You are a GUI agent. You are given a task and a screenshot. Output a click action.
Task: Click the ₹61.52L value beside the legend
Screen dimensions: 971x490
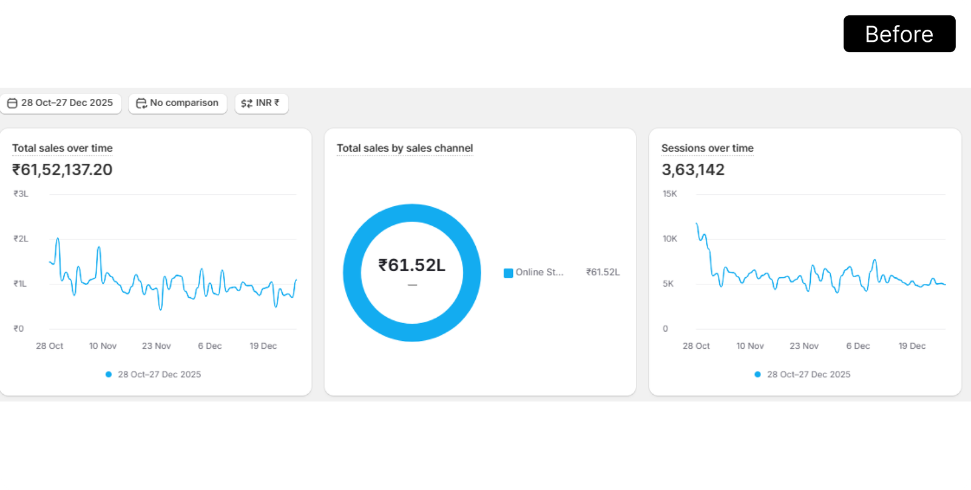coord(603,272)
